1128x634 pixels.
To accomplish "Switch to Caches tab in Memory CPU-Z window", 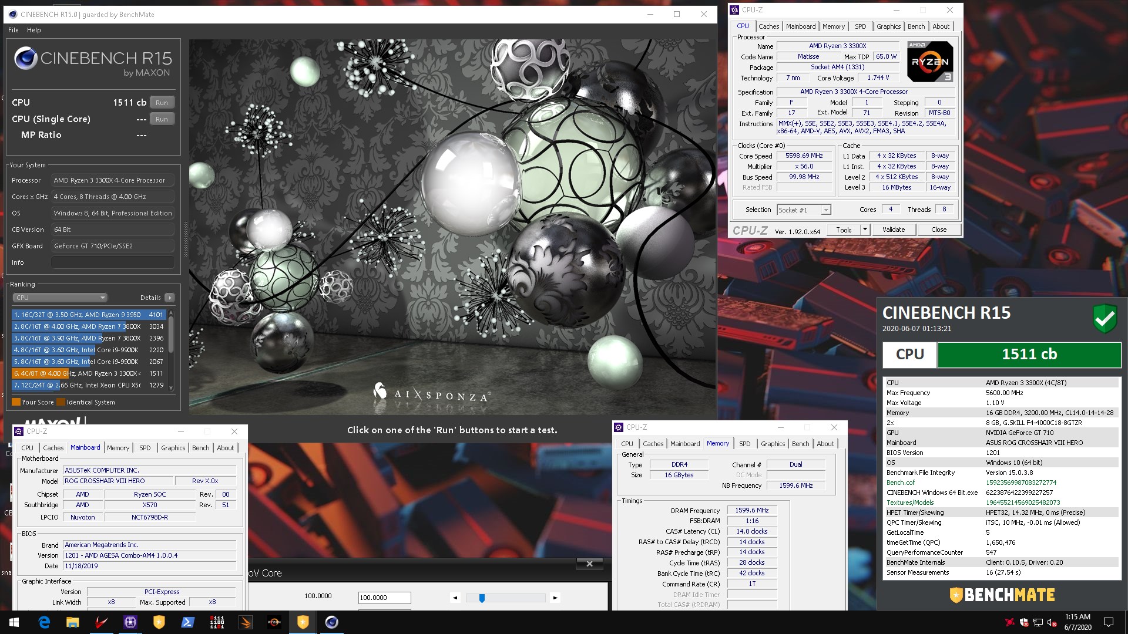I will 653,444.
